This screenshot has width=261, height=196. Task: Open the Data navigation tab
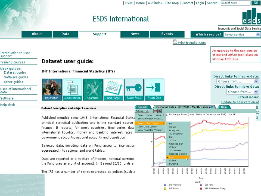point(66,34)
